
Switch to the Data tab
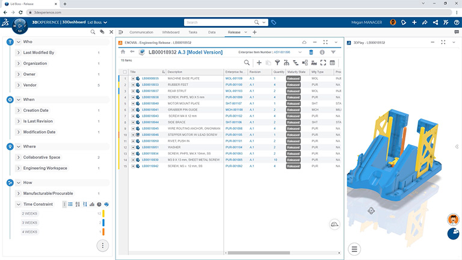(x=212, y=32)
